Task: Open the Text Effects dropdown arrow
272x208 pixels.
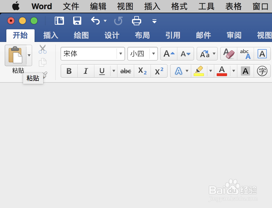Action: coord(187,71)
